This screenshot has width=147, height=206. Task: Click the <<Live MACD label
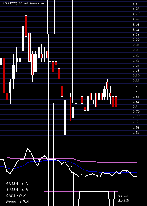coord(124,198)
